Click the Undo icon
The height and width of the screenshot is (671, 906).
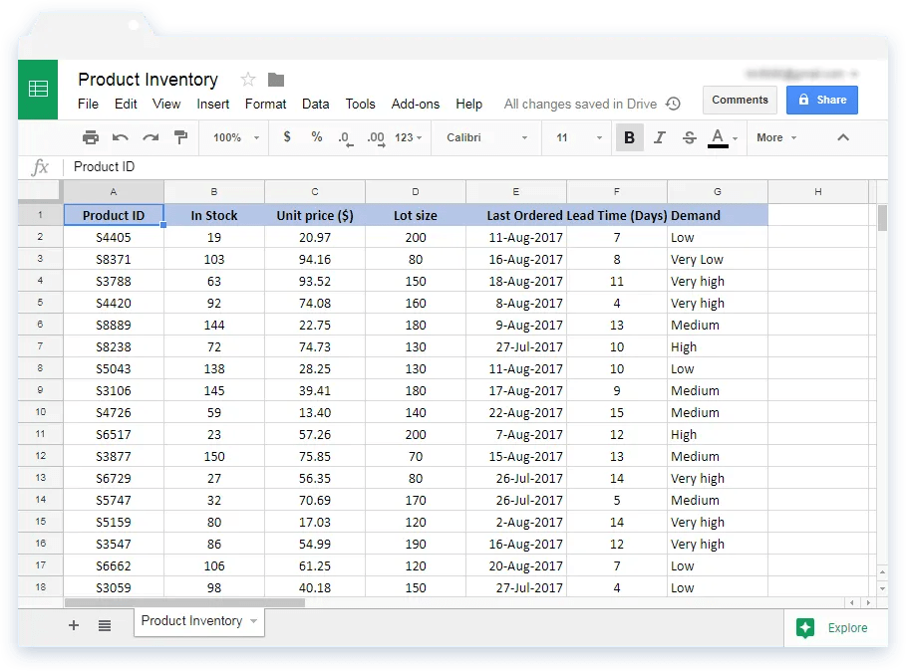[x=120, y=137]
